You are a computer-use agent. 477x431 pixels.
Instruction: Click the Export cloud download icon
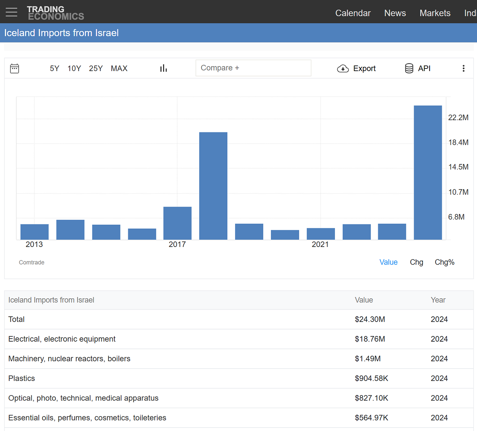[343, 68]
